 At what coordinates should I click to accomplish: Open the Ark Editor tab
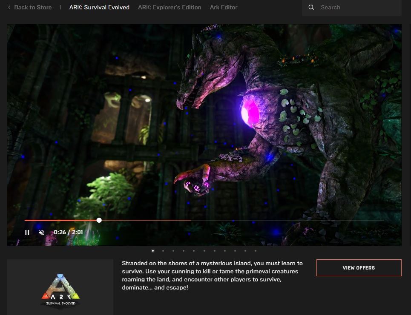pyautogui.click(x=224, y=7)
